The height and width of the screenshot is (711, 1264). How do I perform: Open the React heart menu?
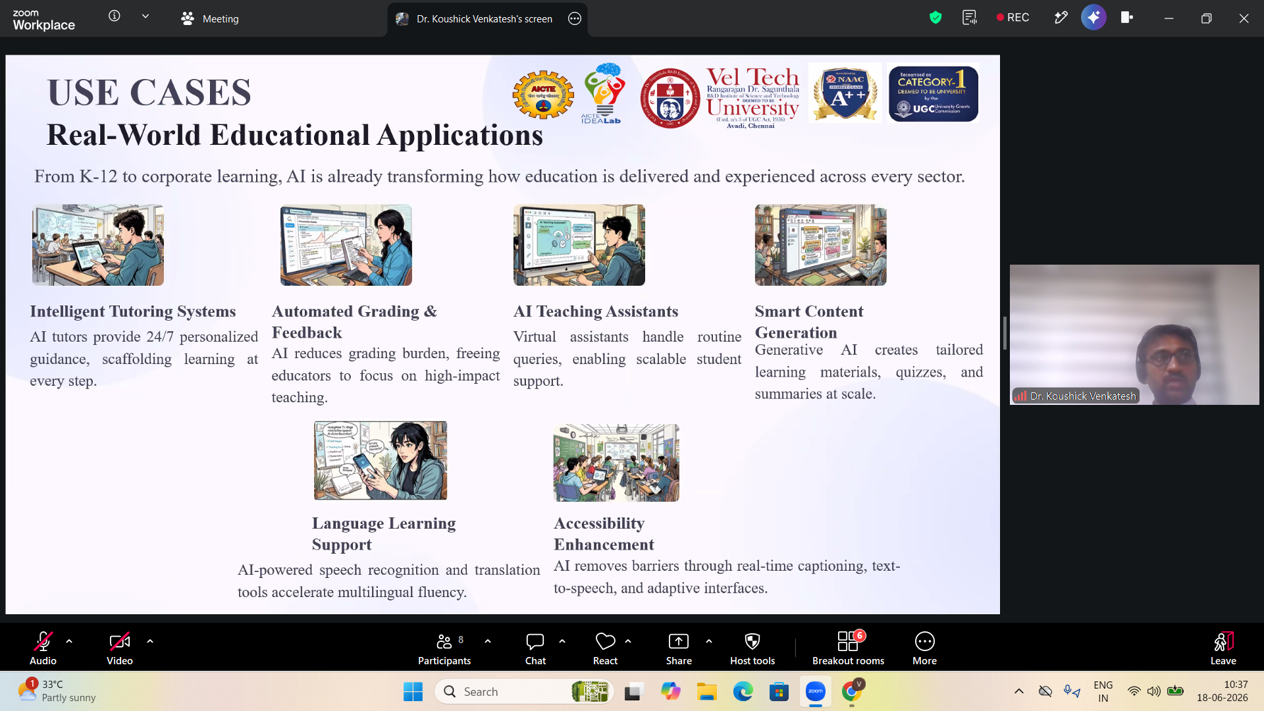[605, 648]
